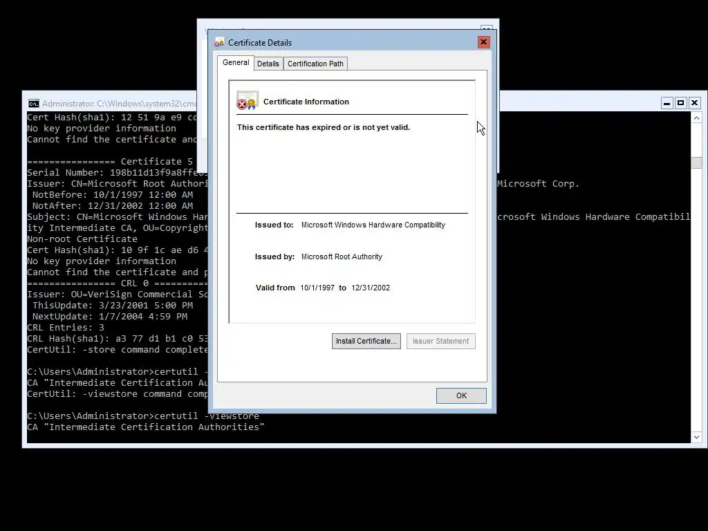Click the Install Certificate button
Viewport: 708px width, 531px height.
pos(366,341)
